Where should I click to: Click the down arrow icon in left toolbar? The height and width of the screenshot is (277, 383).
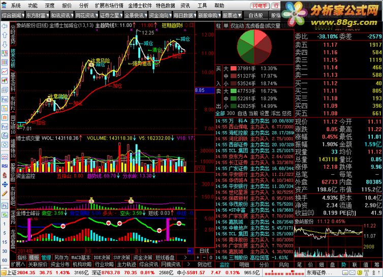[5, 45]
